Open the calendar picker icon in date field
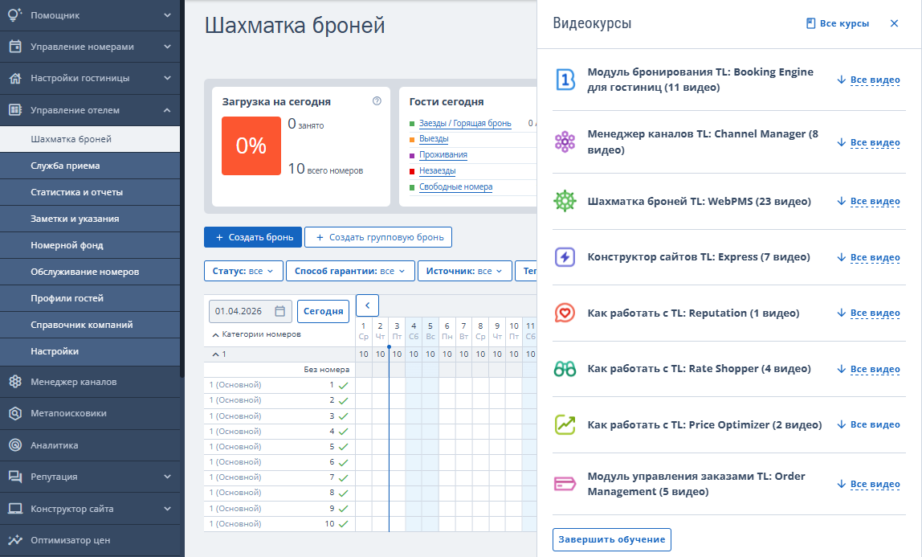 point(279,311)
